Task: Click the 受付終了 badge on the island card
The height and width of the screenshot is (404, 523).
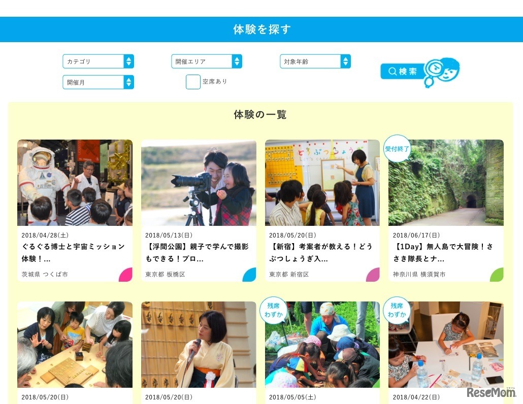Action: (x=397, y=149)
